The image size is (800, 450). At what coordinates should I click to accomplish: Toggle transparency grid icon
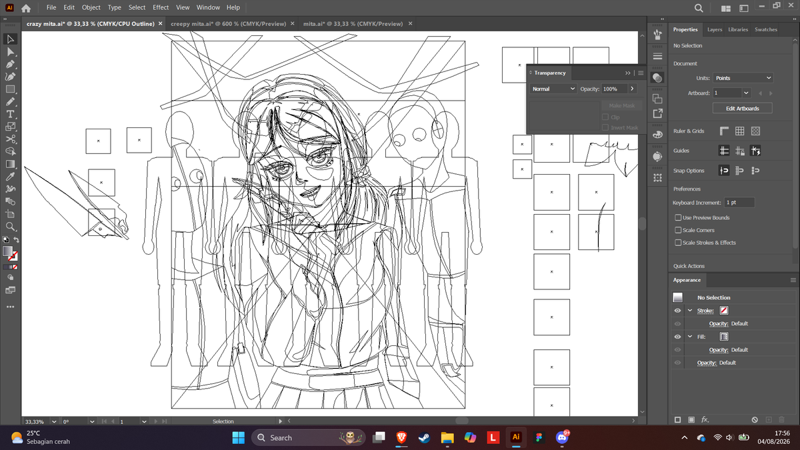click(756, 131)
